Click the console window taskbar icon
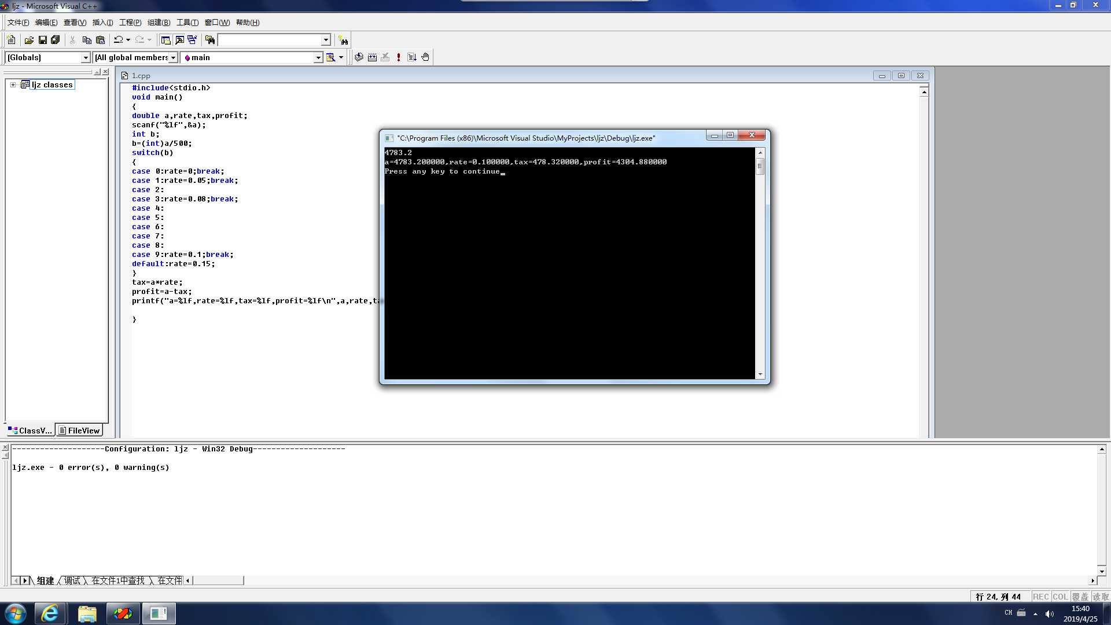This screenshot has width=1111, height=625. point(159,613)
